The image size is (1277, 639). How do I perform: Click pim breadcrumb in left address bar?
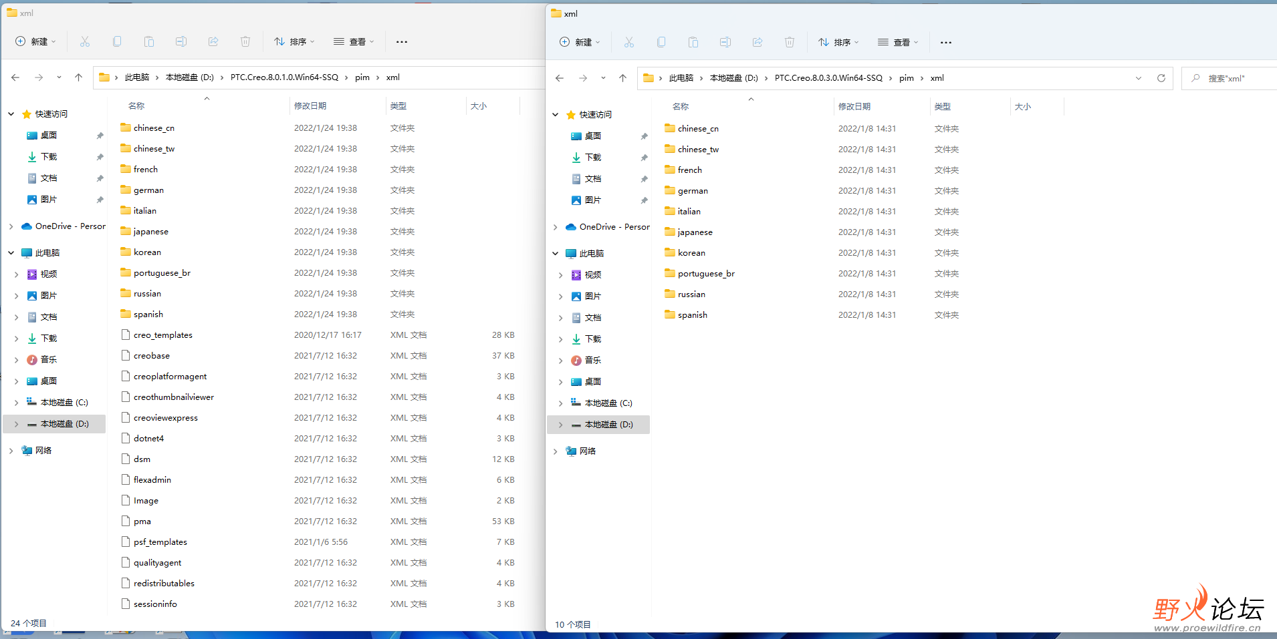pyautogui.click(x=362, y=77)
